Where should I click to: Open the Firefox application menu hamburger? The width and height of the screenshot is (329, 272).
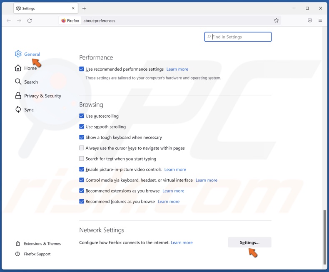point(320,20)
